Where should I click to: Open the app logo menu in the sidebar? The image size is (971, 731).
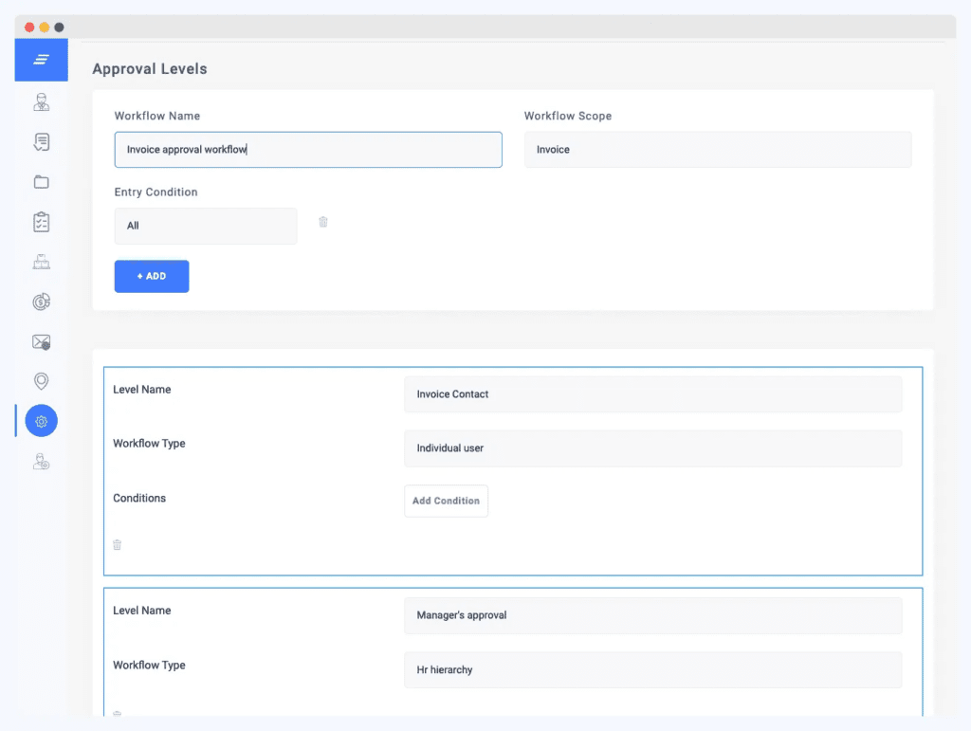click(42, 60)
